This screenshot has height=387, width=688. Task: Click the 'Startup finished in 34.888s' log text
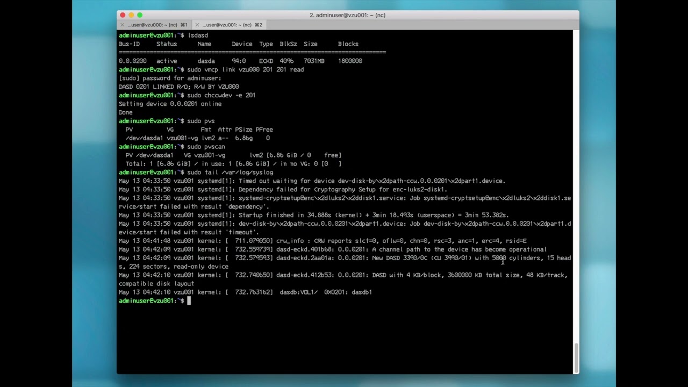(285, 215)
